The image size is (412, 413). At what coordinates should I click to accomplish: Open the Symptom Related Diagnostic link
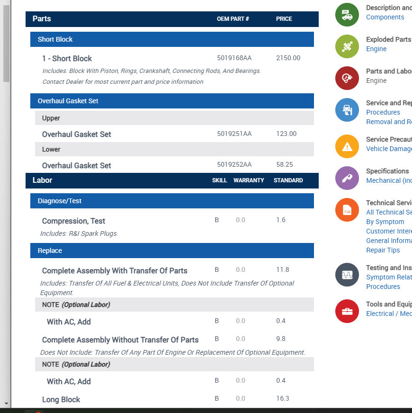coord(389,277)
